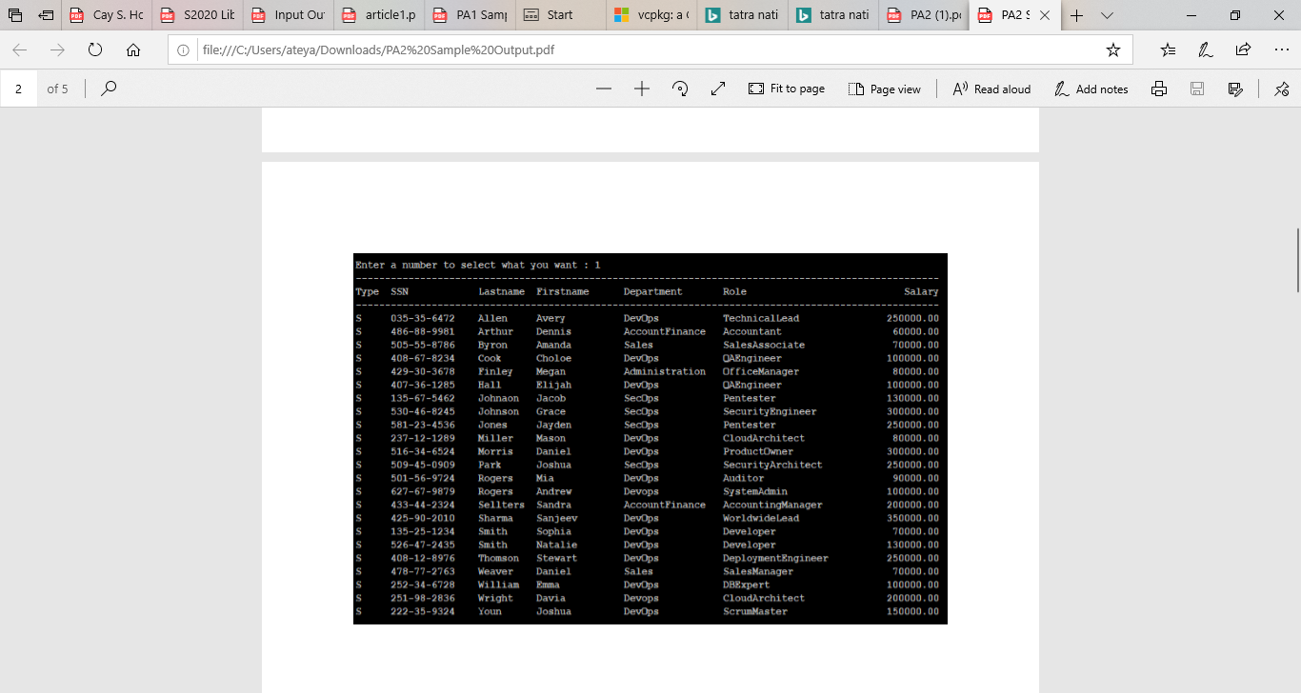Toggle Fit to page mode
Image resolution: width=1301 pixels, height=693 pixels.
[x=787, y=88]
